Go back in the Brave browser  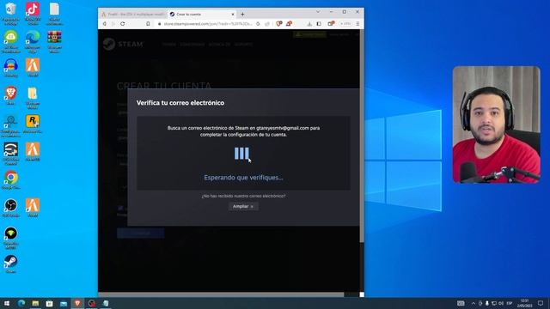coord(105,24)
